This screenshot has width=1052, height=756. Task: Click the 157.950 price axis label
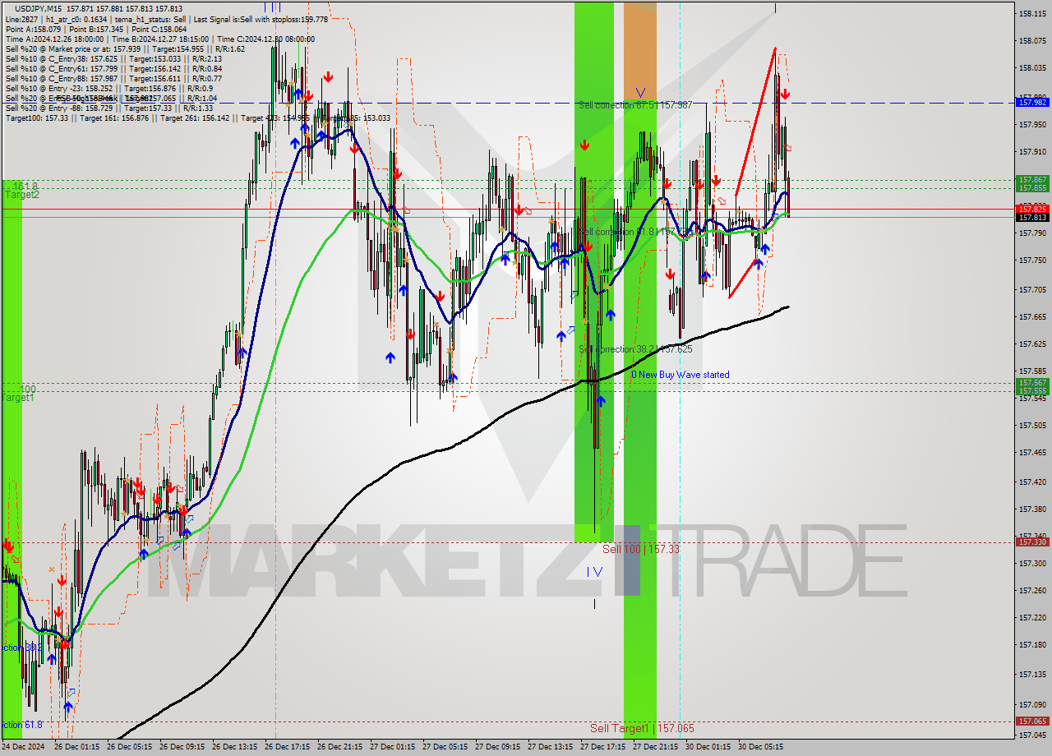(x=1032, y=124)
